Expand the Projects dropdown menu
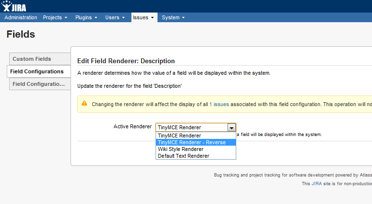Screen dimensions: 372x204 [55, 17]
